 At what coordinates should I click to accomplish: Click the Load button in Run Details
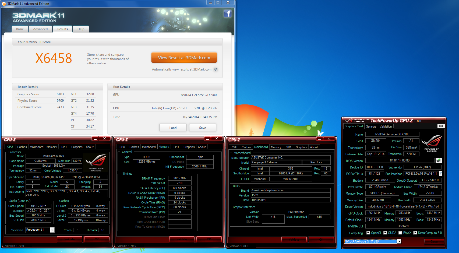click(x=173, y=128)
